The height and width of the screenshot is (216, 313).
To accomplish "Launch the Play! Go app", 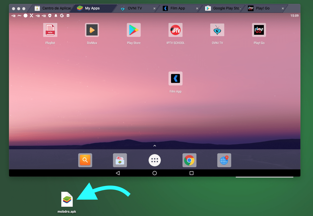I will click(x=259, y=30).
